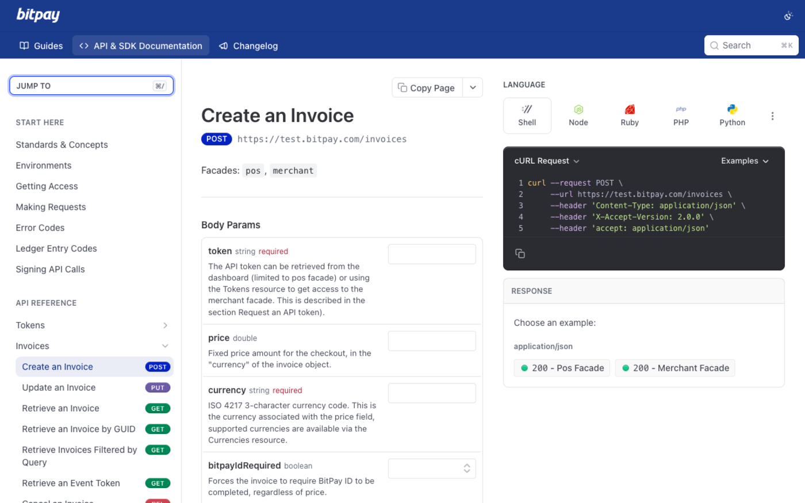
Task: Focus the JUMP TO input
Action: [91, 86]
